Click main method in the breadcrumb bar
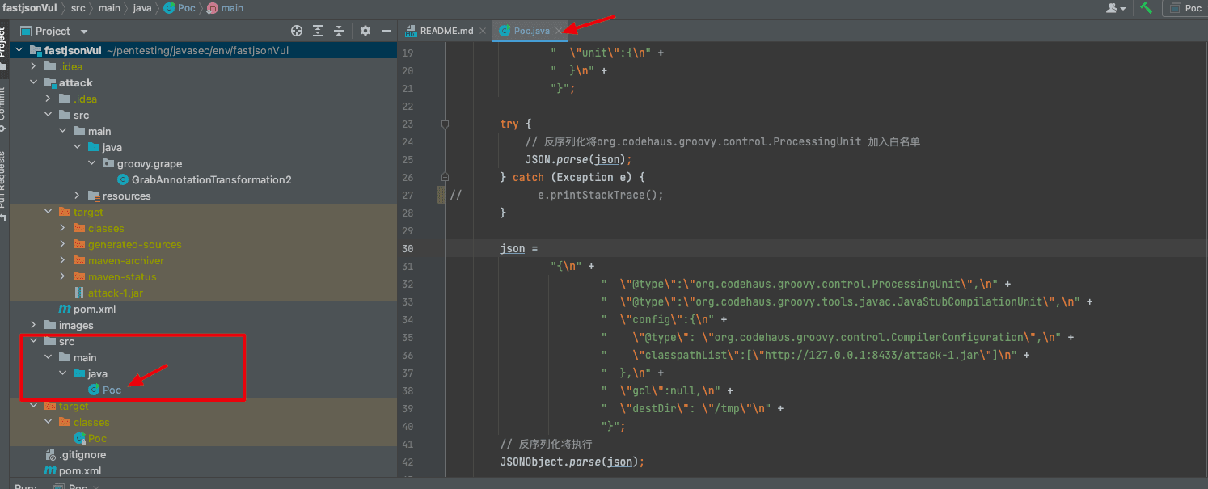This screenshot has width=1208, height=489. tap(225, 8)
